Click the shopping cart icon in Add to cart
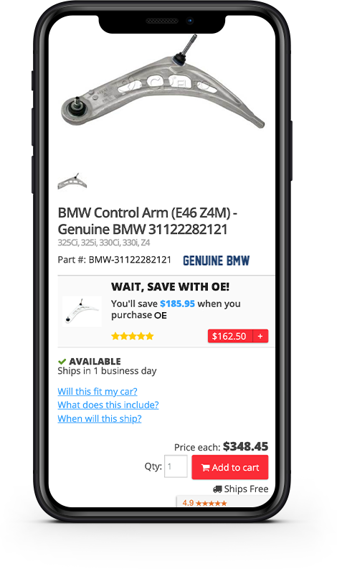Image resolution: width=337 pixels, height=569 pixels. [206, 468]
